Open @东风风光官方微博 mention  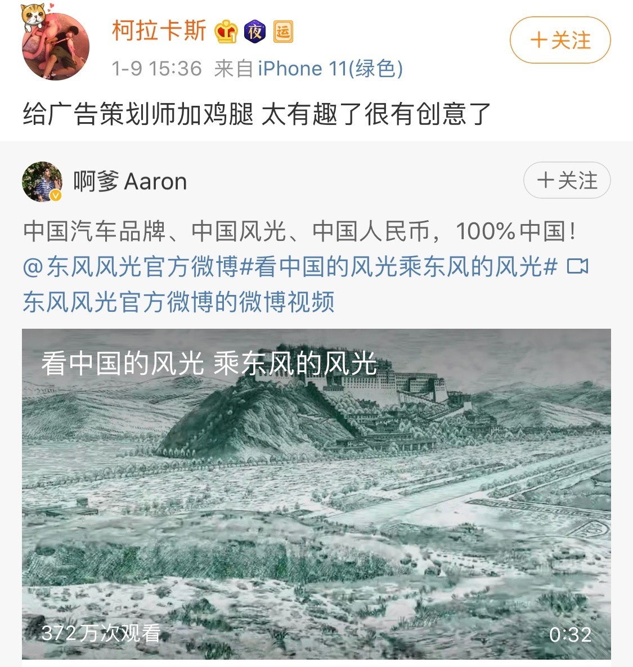pyautogui.click(x=131, y=267)
